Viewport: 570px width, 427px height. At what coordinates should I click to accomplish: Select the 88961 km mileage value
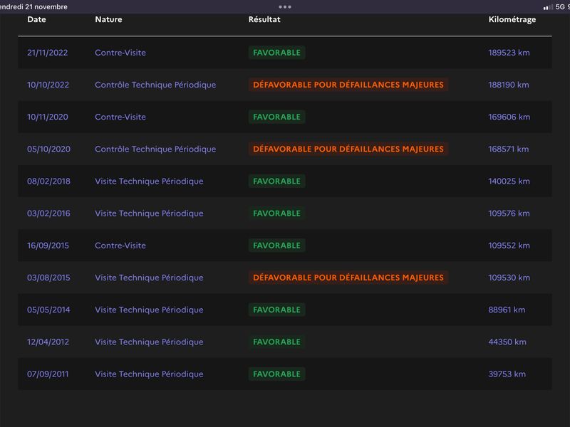(x=507, y=310)
